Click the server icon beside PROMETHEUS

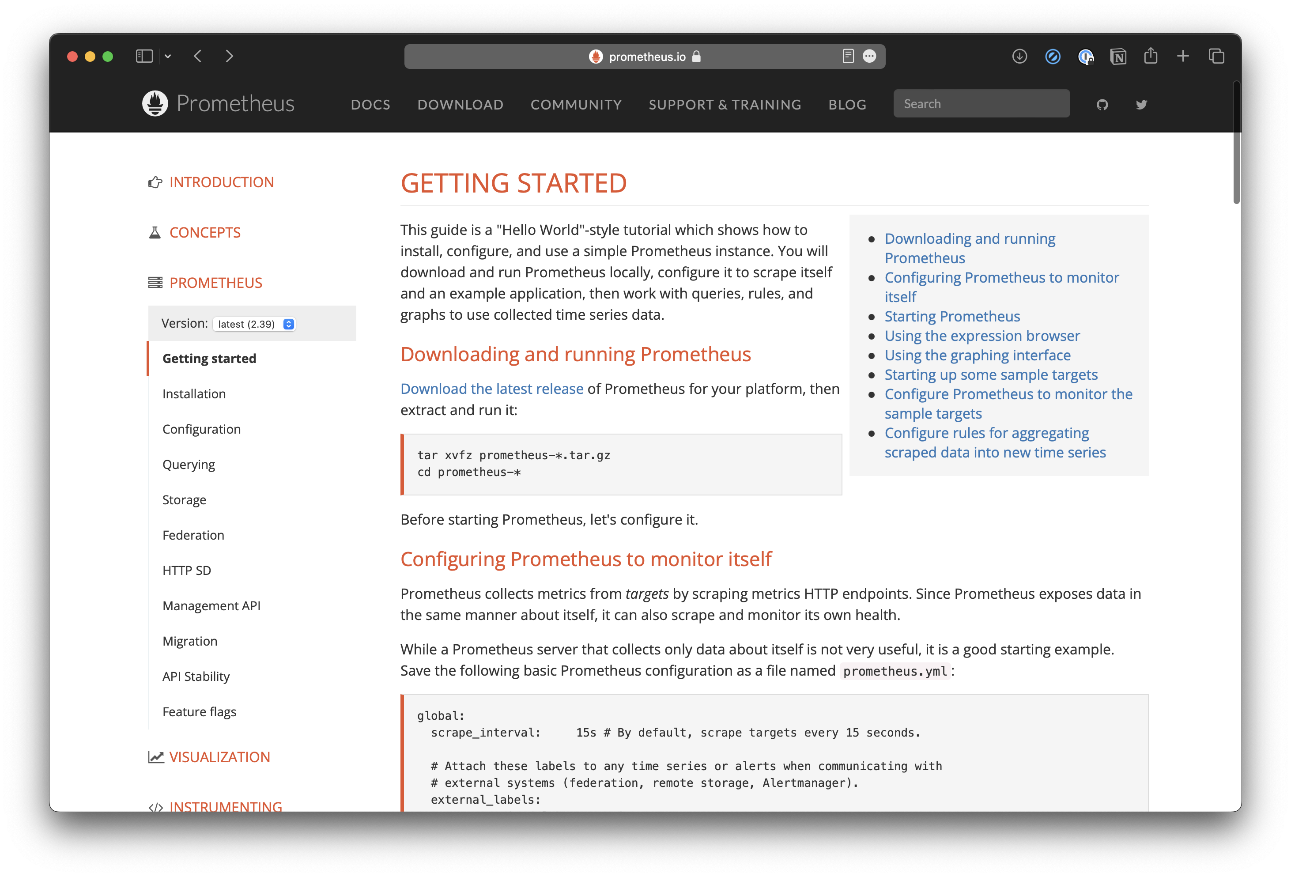point(155,283)
